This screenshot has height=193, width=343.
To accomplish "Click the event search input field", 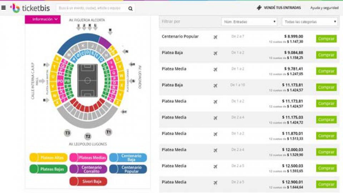I will pos(91,8).
